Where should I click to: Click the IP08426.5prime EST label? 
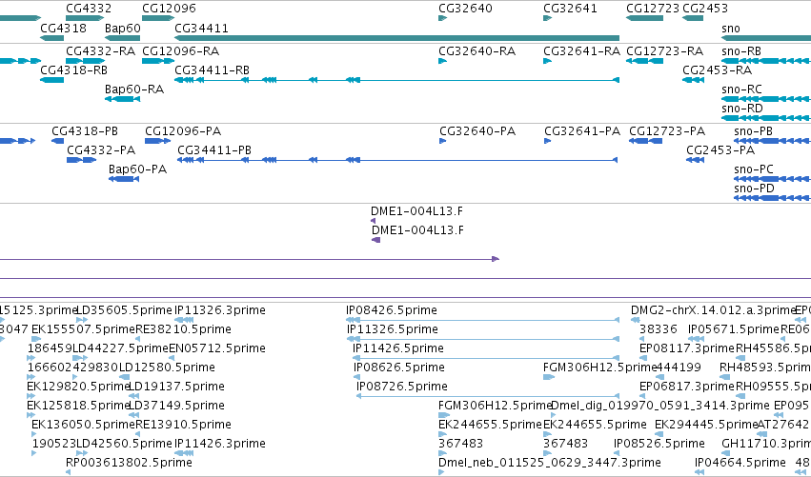click(392, 310)
